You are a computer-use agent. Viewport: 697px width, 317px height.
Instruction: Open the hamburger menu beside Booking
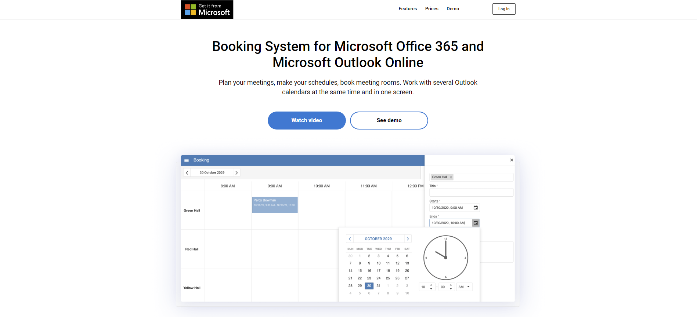click(187, 160)
